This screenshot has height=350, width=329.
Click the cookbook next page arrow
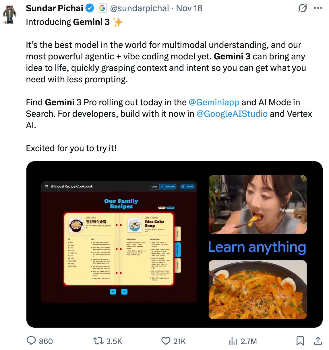(124, 292)
